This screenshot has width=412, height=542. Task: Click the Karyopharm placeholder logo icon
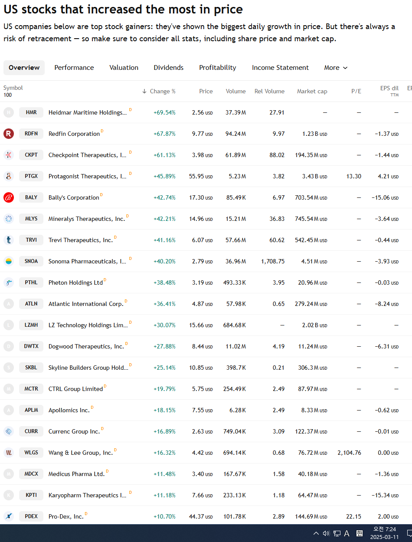click(x=9, y=495)
